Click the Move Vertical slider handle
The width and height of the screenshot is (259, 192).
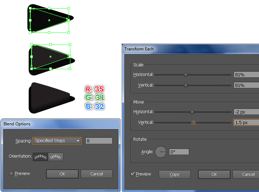coord(193,122)
